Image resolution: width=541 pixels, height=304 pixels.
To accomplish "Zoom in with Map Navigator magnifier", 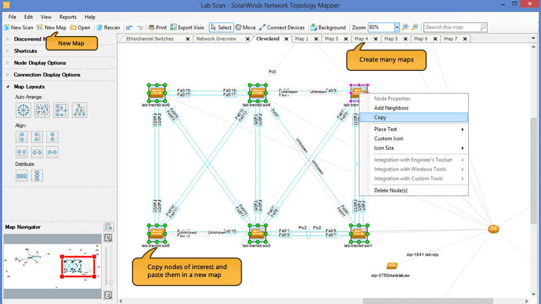I will pyautogui.click(x=108, y=238).
